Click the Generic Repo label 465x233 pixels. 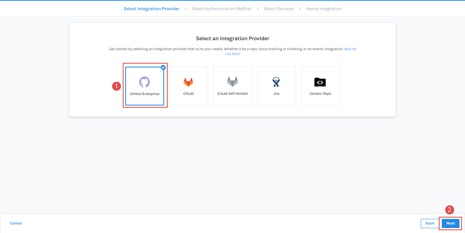click(x=320, y=94)
